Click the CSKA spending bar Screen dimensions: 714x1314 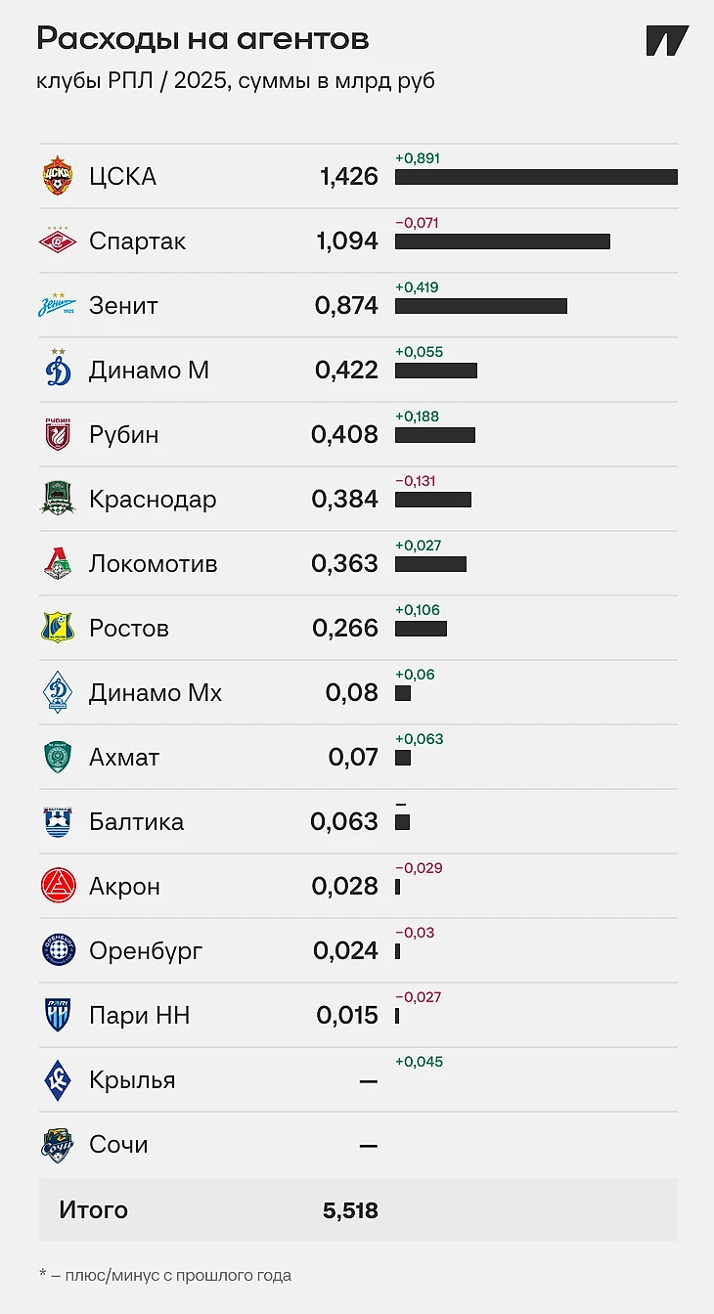tap(536, 177)
